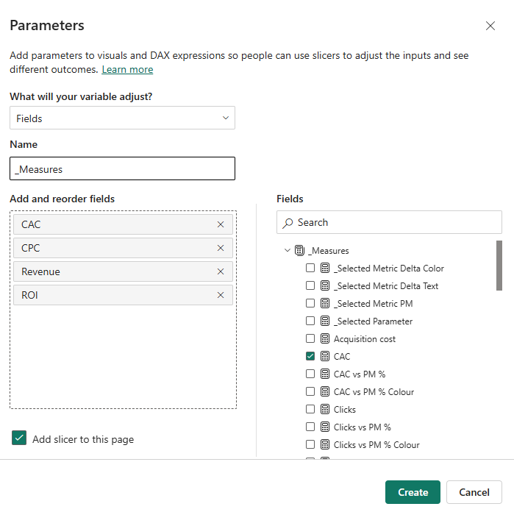Select the CAC item in reorder list
The width and height of the screenshot is (514, 512).
tap(123, 224)
